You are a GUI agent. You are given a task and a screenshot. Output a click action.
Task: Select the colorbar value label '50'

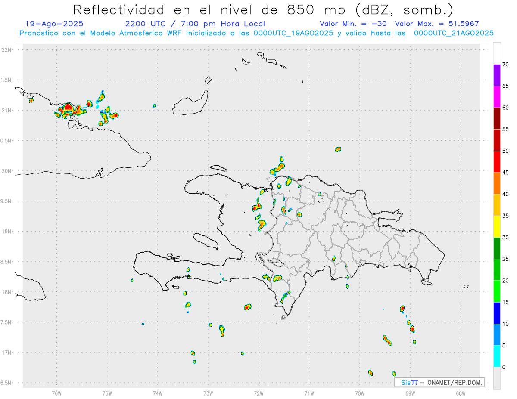click(x=506, y=151)
